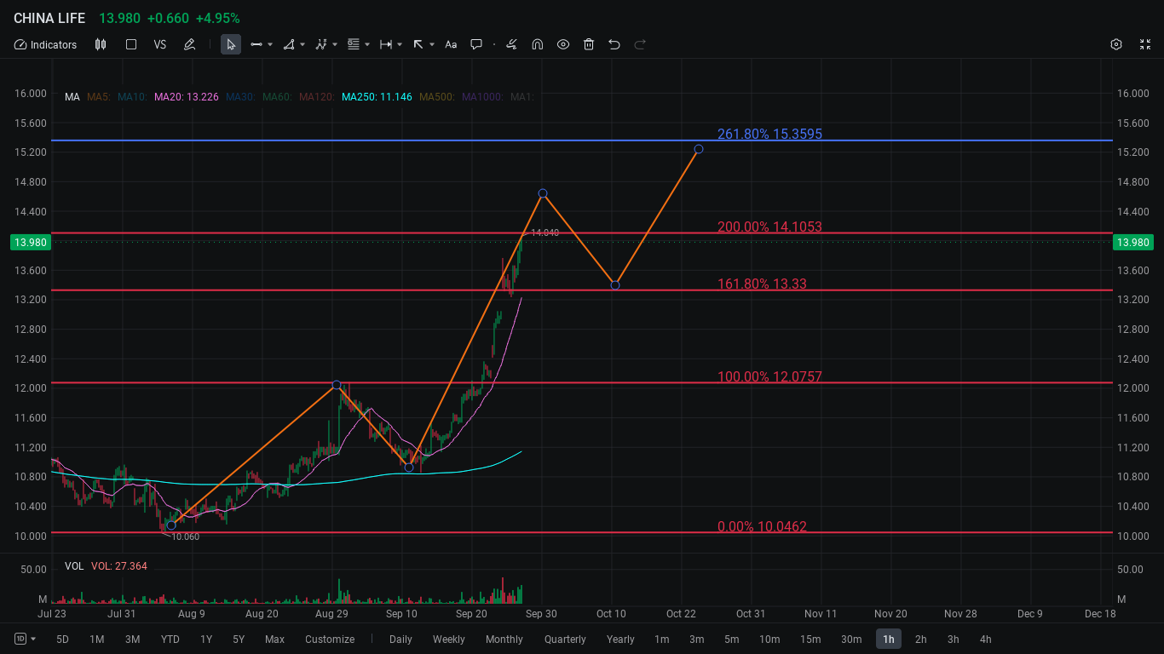Click the 261.80% Fibonacci level label
Image resolution: width=1164 pixels, height=654 pixels.
click(x=769, y=134)
